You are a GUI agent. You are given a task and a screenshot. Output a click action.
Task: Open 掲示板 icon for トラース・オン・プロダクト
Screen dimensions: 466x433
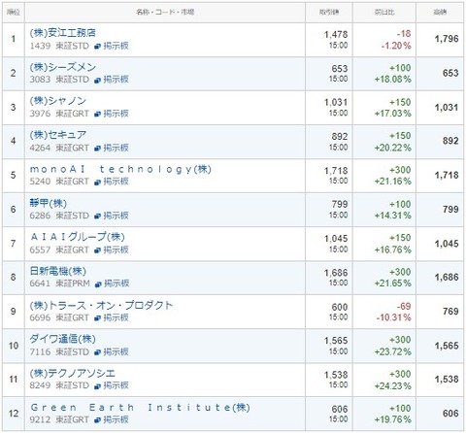pos(97,318)
